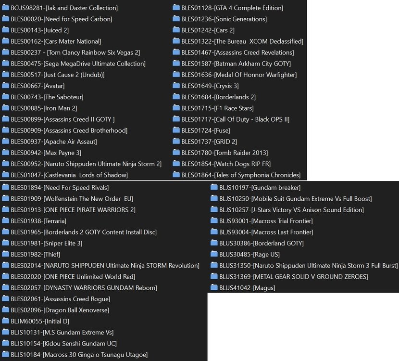Screen dimensions: 399x361
Task: Click the Medal Of Honnor Warfighter folder icon
Action: [176, 75]
